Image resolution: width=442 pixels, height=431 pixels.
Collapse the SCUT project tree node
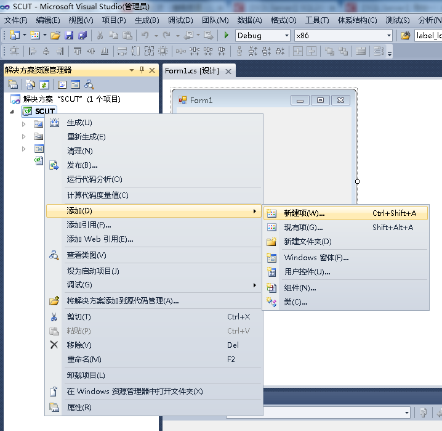click(12, 112)
